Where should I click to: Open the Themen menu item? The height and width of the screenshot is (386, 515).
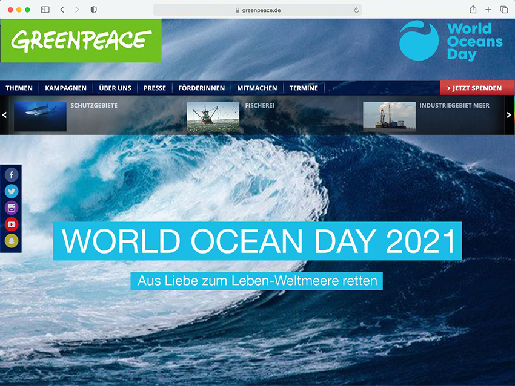click(19, 88)
